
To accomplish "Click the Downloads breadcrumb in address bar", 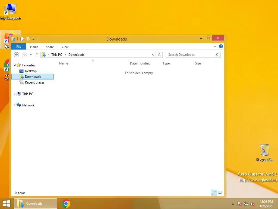I will 76,54.
